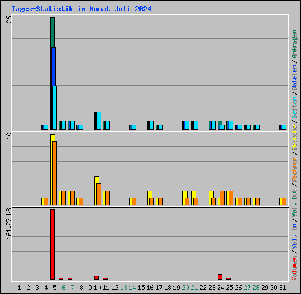The image size is (301, 294).
Task: Click the x-axis day label 10
Action: coord(97,288)
